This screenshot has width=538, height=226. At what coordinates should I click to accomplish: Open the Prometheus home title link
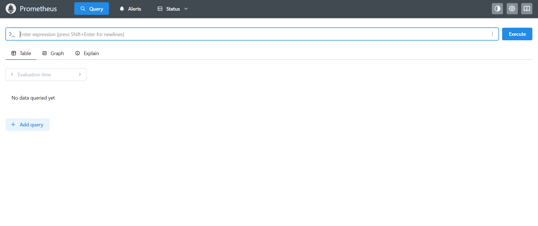pyautogui.click(x=38, y=9)
